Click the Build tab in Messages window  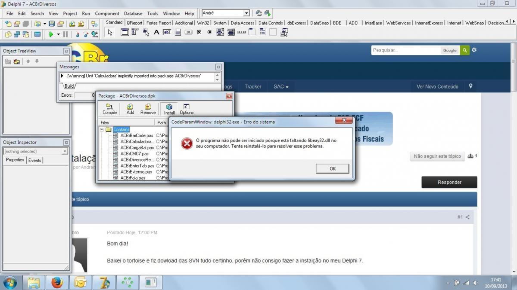[x=69, y=86]
